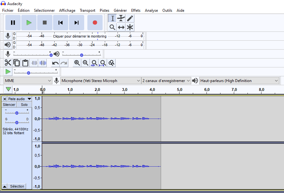This screenshot has width=284, height=193.
Task: Click the Sélection button under the track
Action: [x=17, y=186]
